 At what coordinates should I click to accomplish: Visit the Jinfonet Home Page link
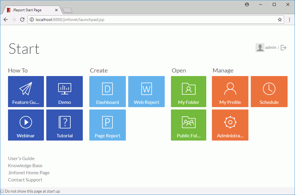click(x=29, y=173)
